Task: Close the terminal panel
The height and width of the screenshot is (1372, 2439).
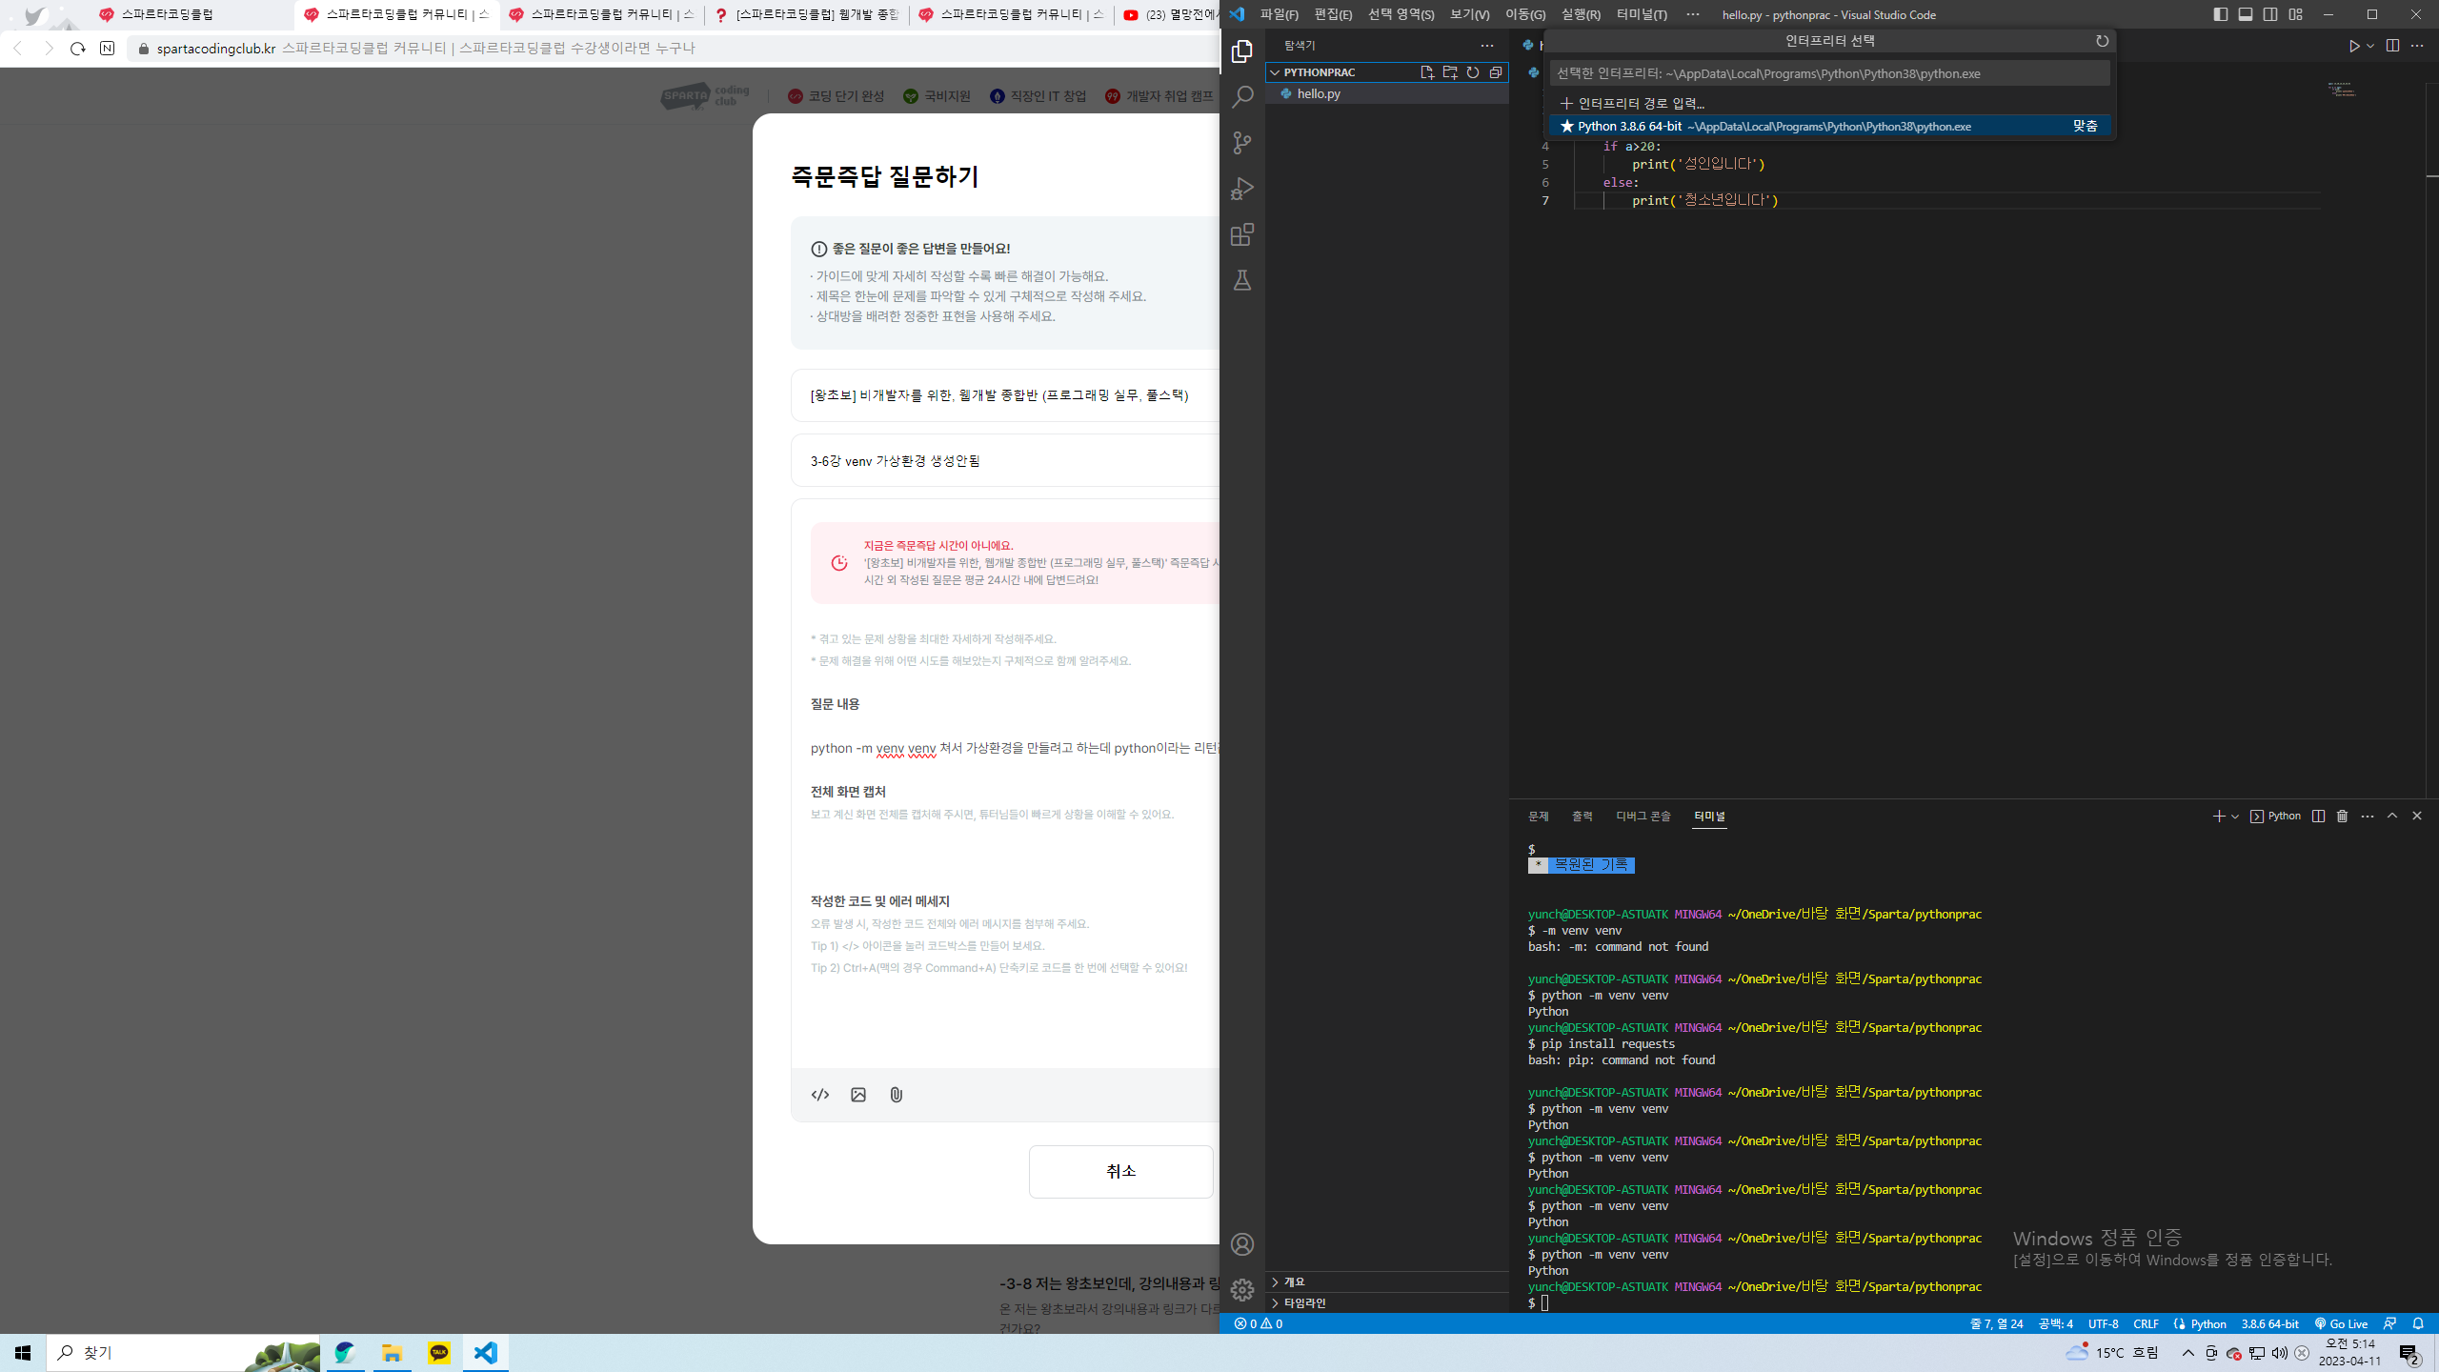Action: 2416,817
